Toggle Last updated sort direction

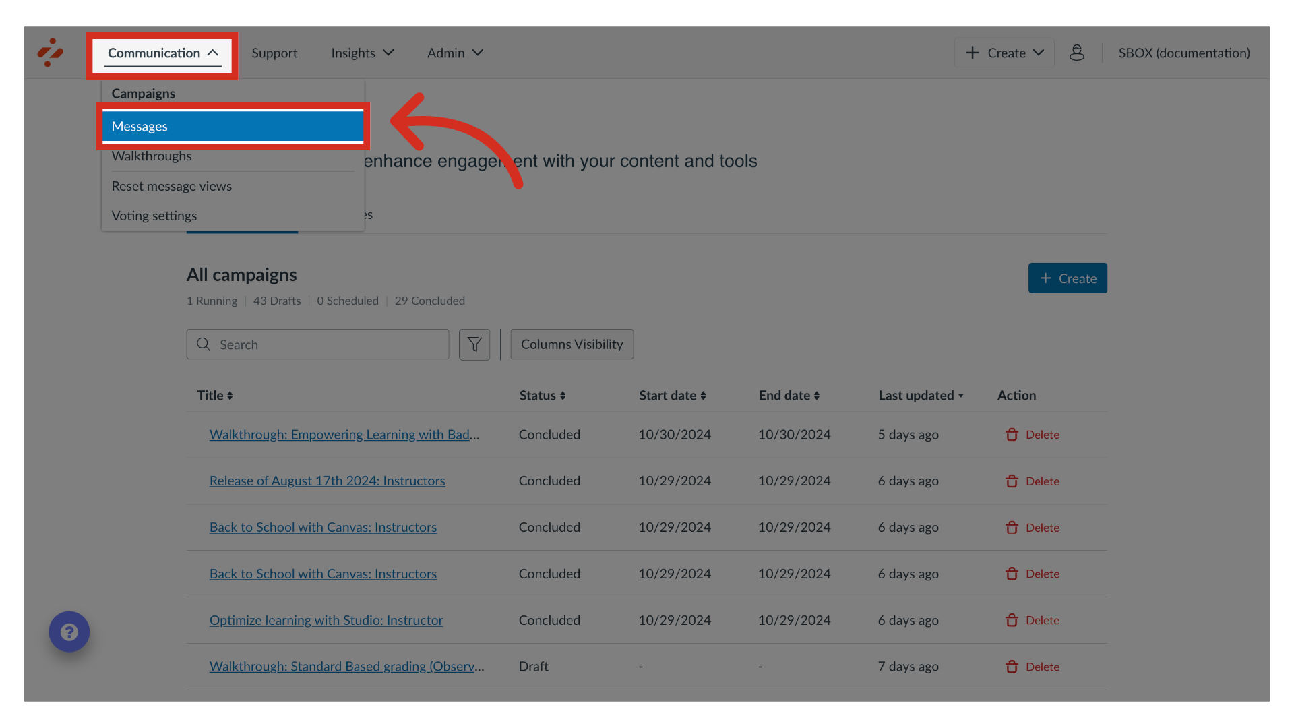click(x=960, y=396)
